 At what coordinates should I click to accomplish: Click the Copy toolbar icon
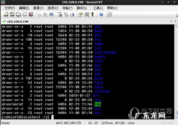(39, 15)
